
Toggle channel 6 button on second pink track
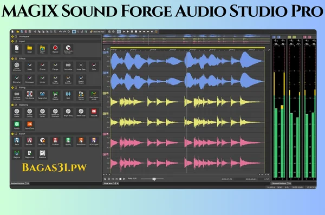(105, 154)
